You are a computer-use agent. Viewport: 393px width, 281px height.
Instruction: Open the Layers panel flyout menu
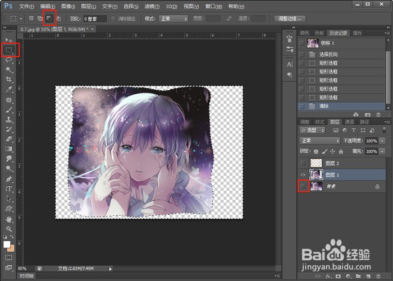point(386,122)
